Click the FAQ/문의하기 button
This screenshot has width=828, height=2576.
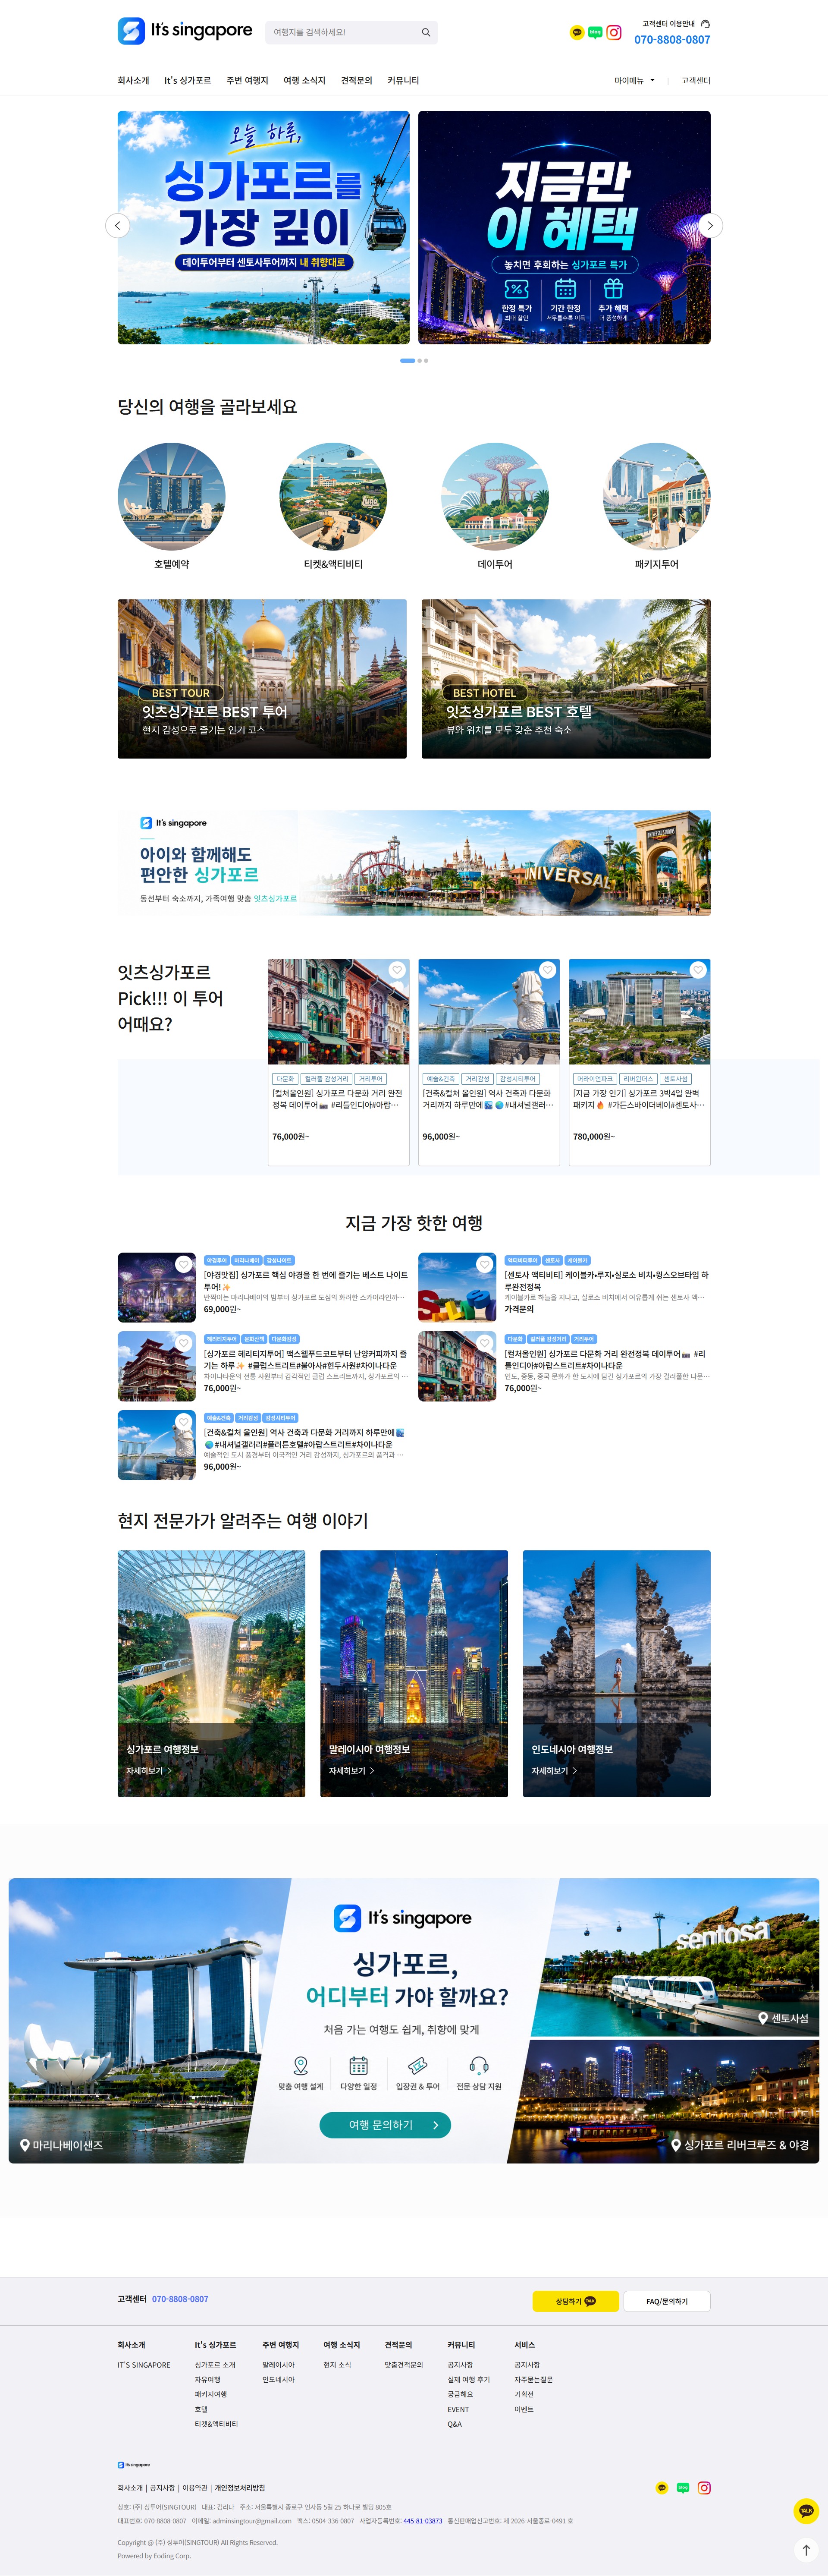(x=667, y=2301)
